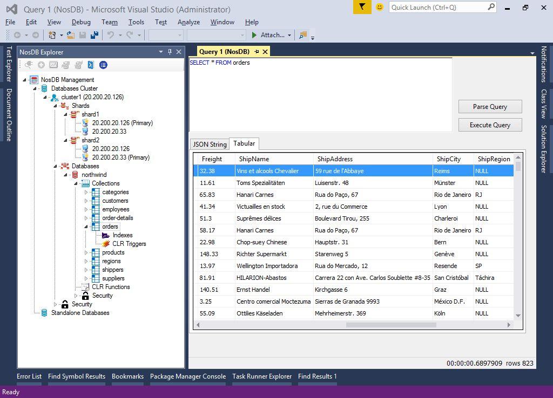
Task: Click the New Project toolbar icon
Action: click(52, 35)
